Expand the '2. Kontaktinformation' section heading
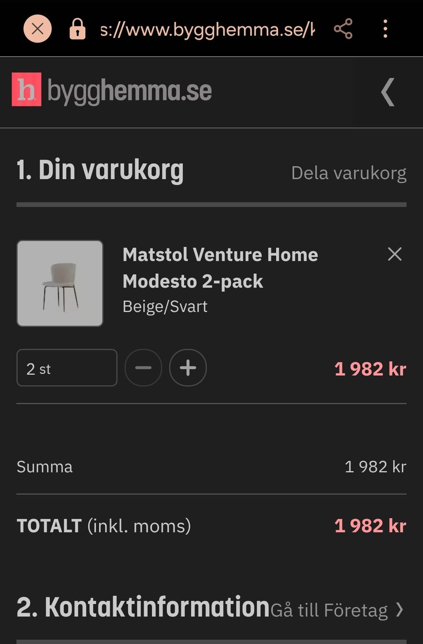Viewport: 423px width, 644px height. coord(143,607)
